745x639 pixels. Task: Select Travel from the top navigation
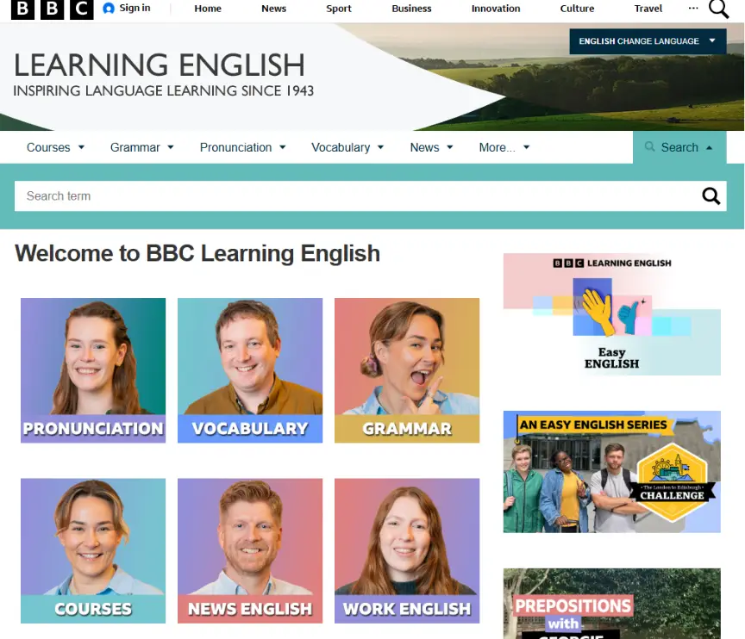coord(648,9)
